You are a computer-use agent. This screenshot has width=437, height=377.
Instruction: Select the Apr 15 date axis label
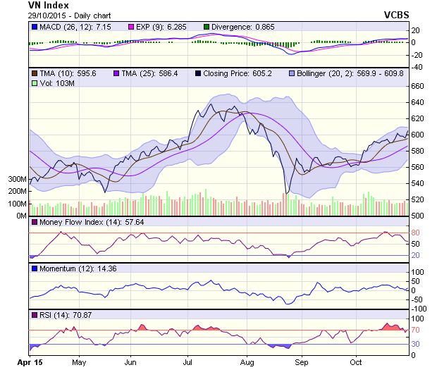[30, 363]
